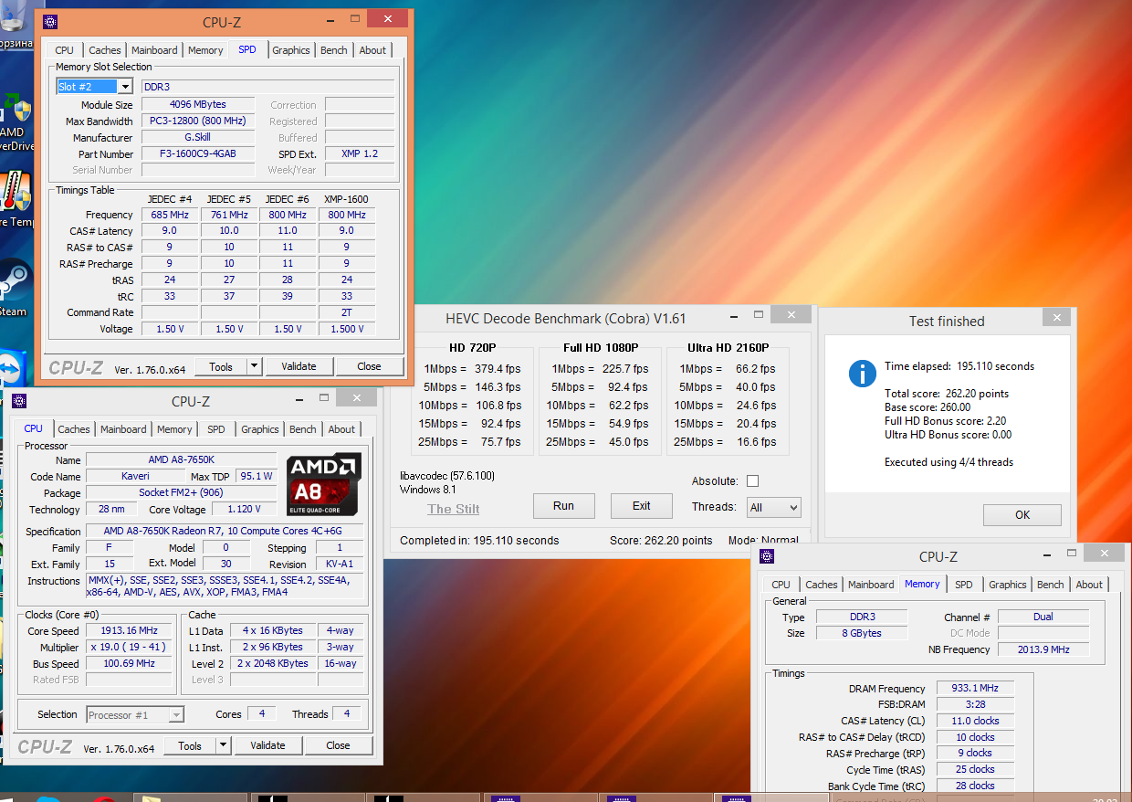The width and height of the screenshot is (1132, 802).
Task: Open Graphics tab in Memory window
Action: pyautogui.click(x=1008, y=585)
